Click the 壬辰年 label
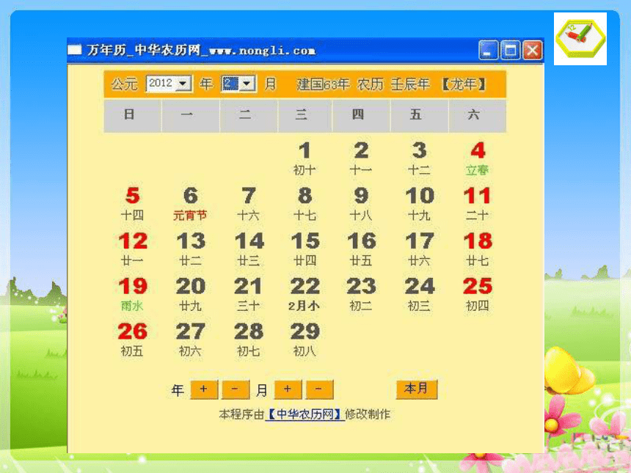The height and width of the screenshot is (473, 631). click(410, 84)
